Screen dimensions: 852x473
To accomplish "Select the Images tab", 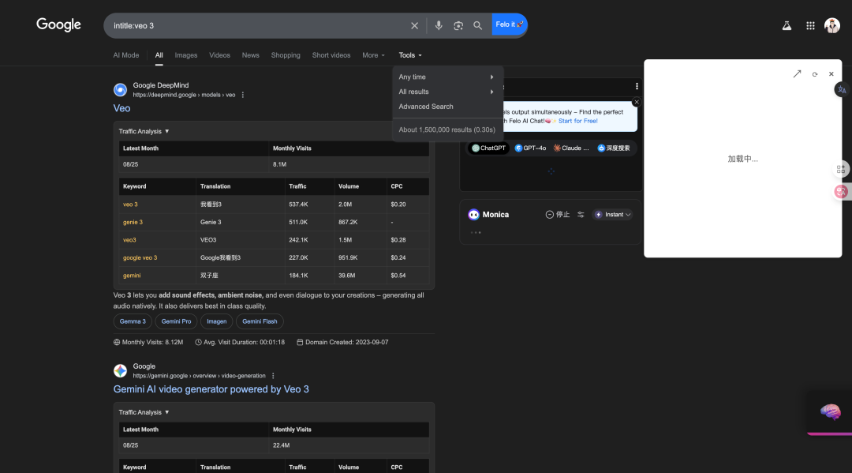I will pyautogui.click(x=186, y=55).
